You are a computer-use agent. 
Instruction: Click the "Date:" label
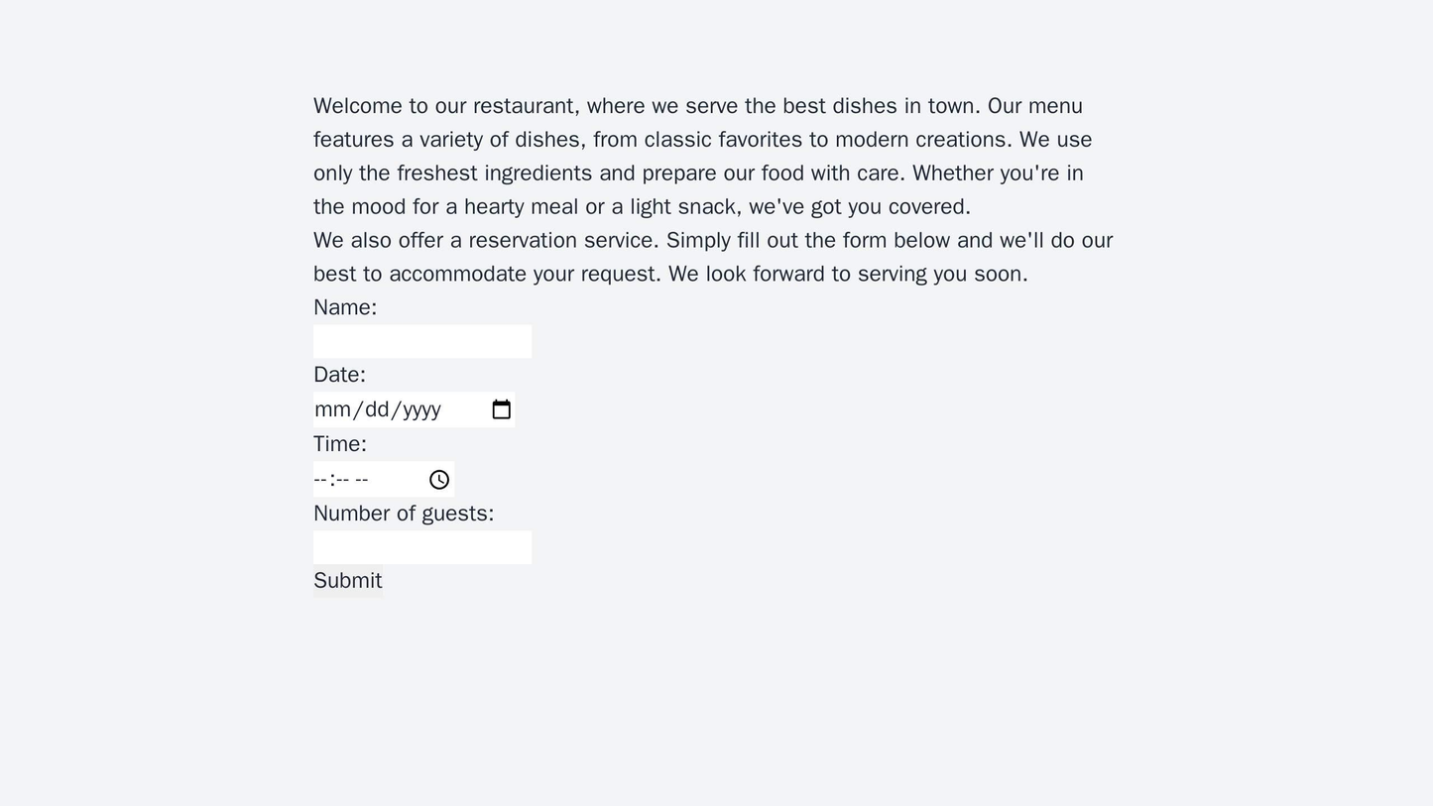click(339, 375)
